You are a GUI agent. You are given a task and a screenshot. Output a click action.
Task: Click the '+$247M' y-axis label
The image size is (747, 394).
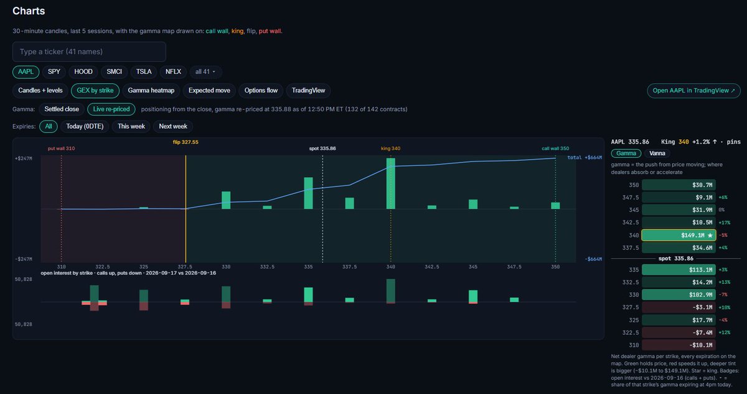click(x=24, y=158)
